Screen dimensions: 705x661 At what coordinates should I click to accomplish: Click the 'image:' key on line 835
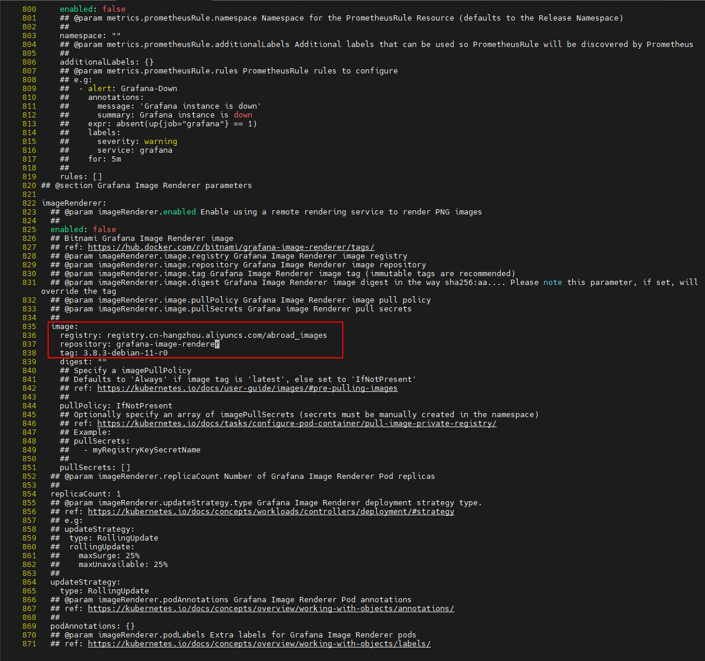[64, 327]
